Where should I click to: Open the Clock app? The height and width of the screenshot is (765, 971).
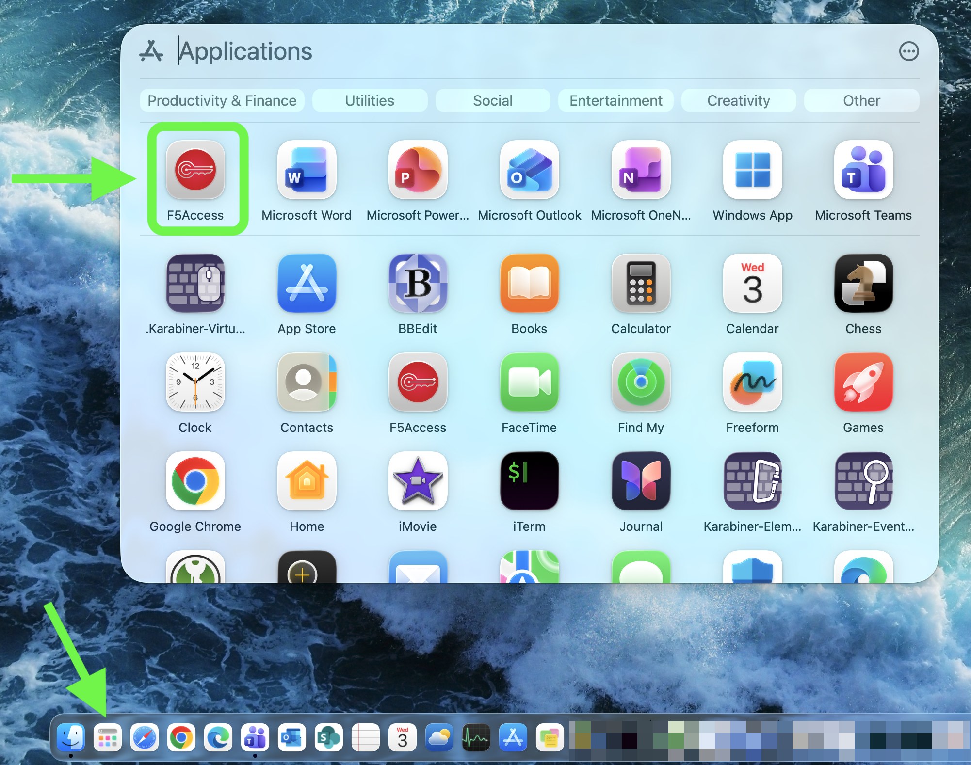[x=195, y=382]
